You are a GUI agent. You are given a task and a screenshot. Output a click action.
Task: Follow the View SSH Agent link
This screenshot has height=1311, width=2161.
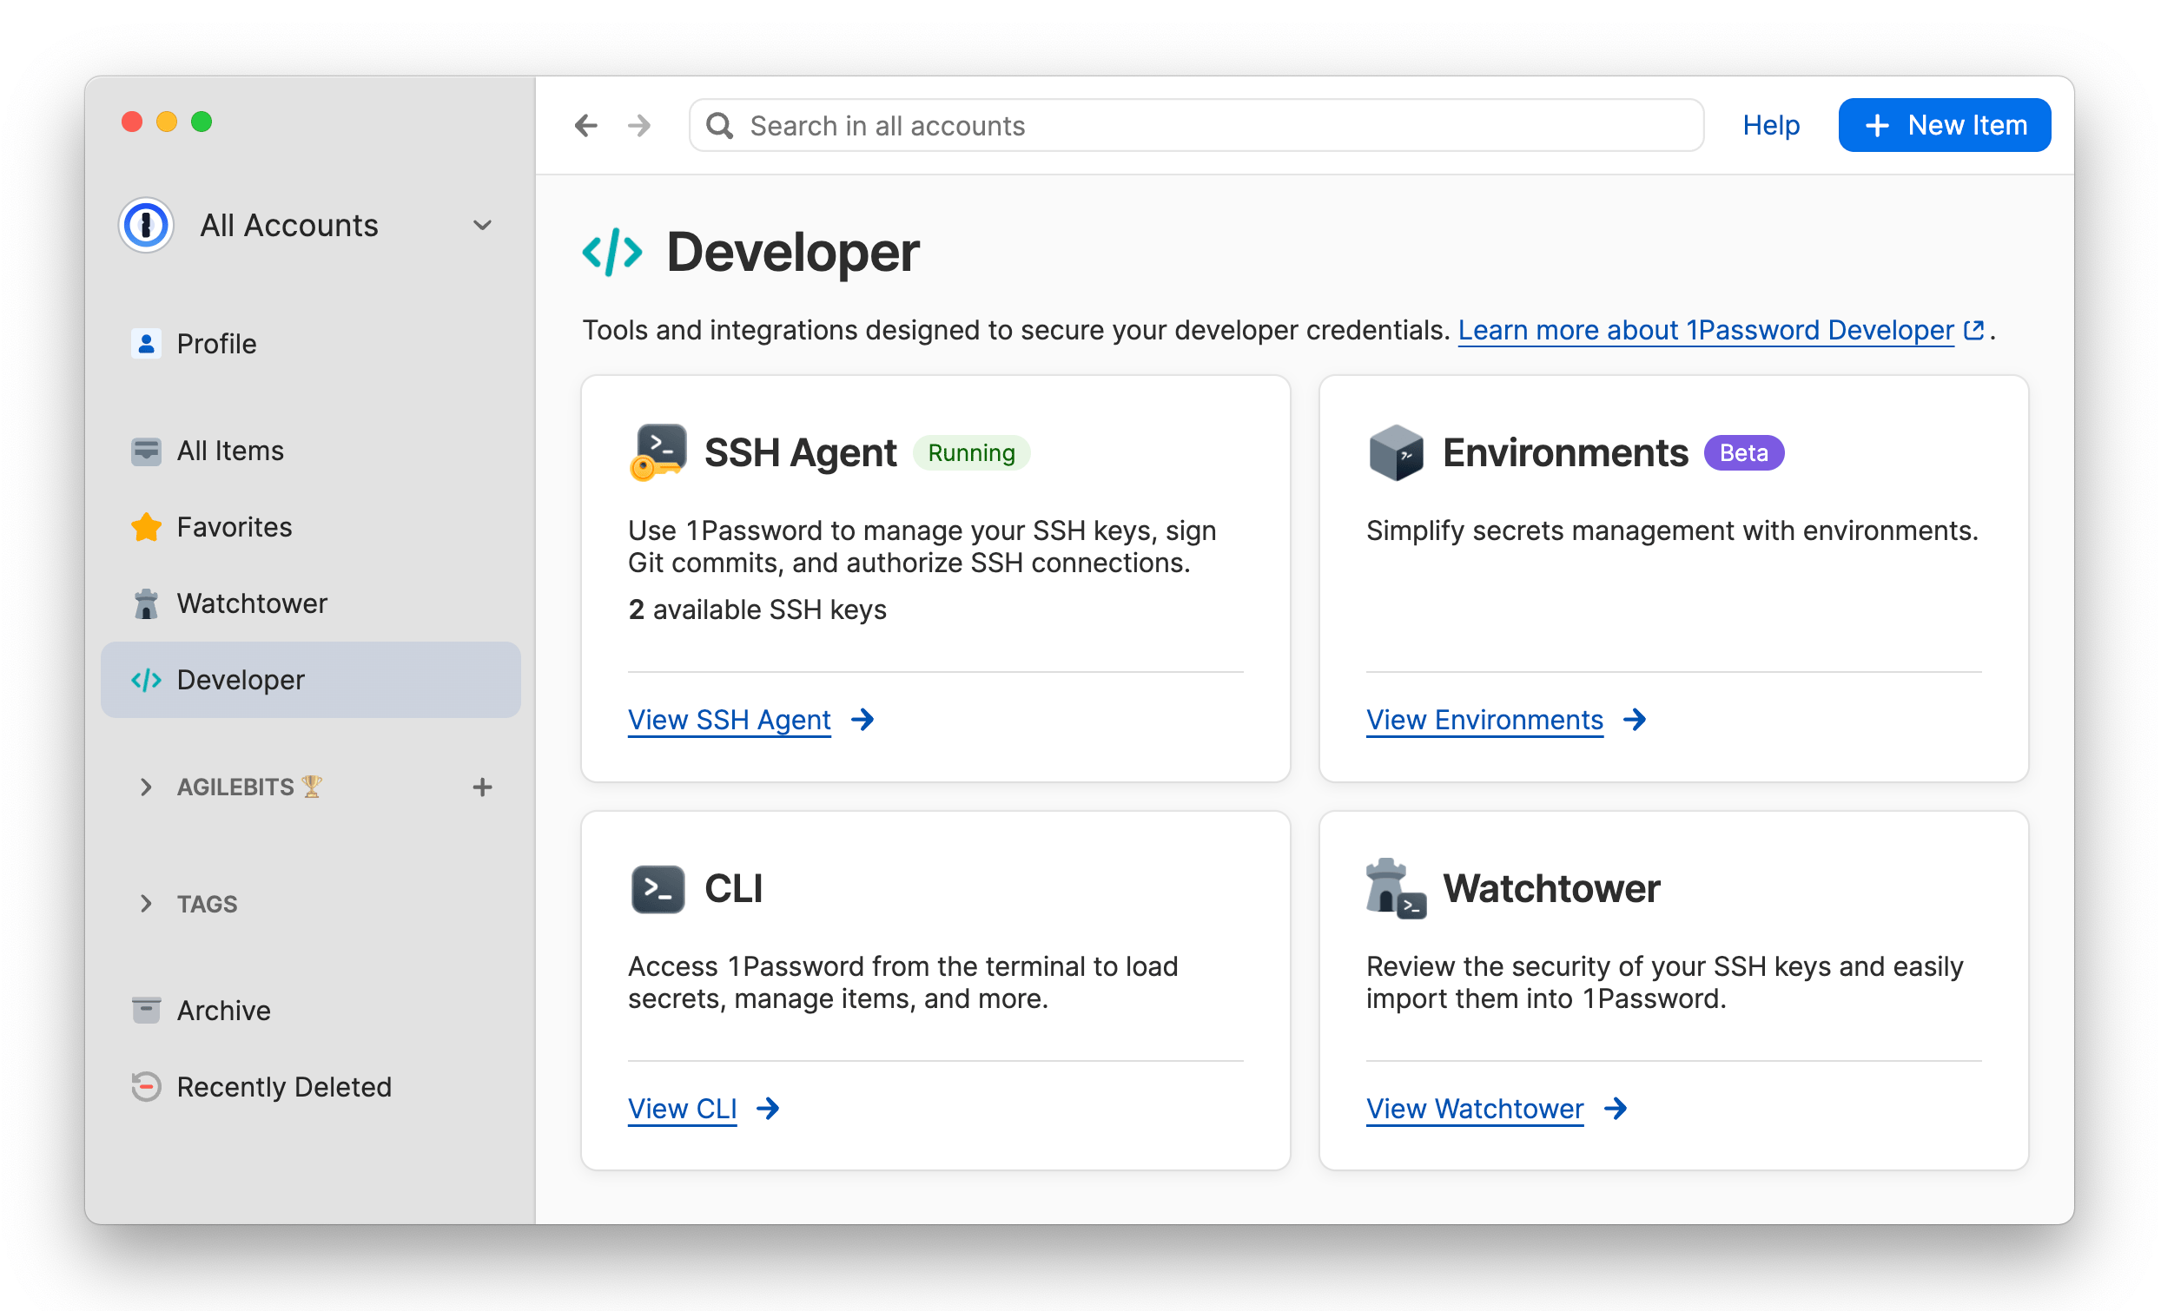pyautogui.click(x=729, y=719)
